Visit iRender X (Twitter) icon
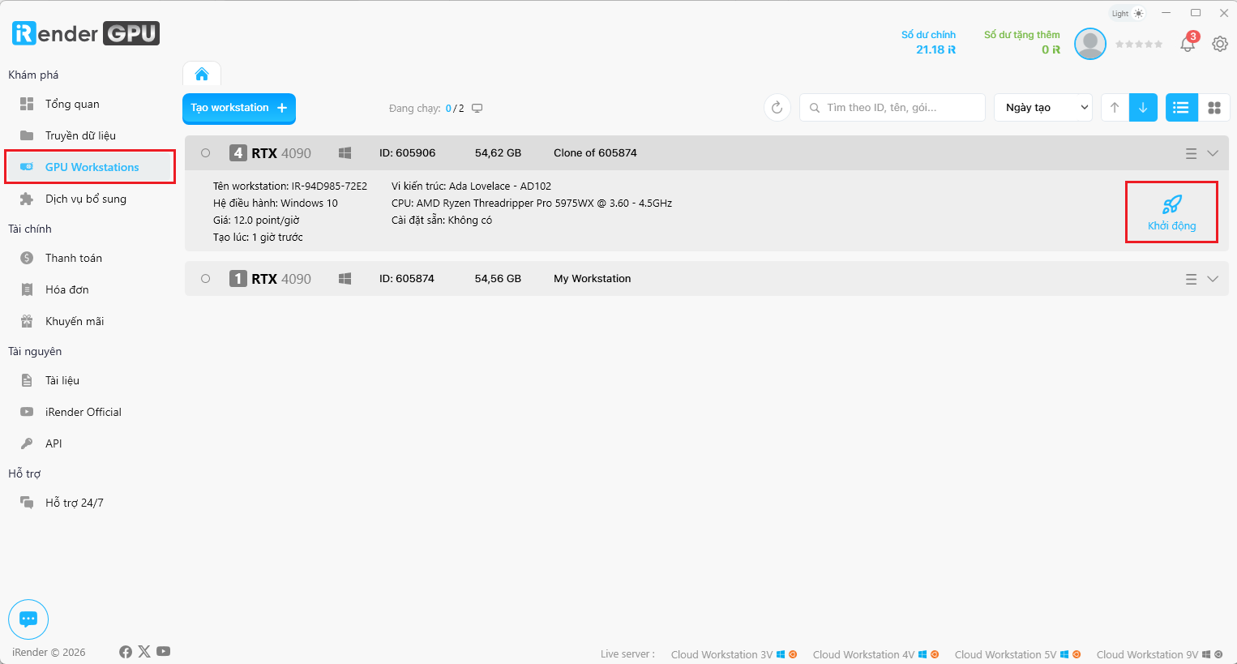The height and width of the screenshot is (664, 1237). coord(144,651)
